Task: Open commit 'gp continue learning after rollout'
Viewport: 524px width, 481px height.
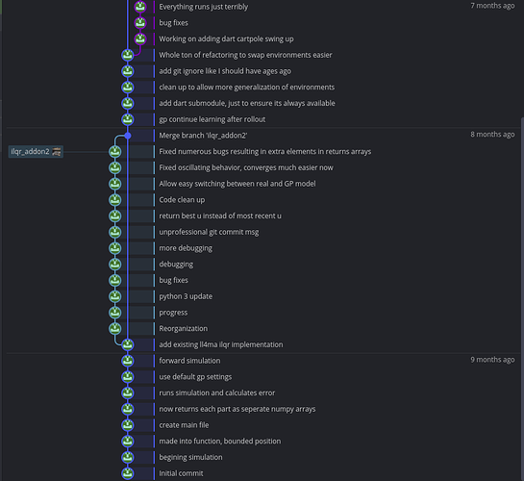Action: pos(212,119)
